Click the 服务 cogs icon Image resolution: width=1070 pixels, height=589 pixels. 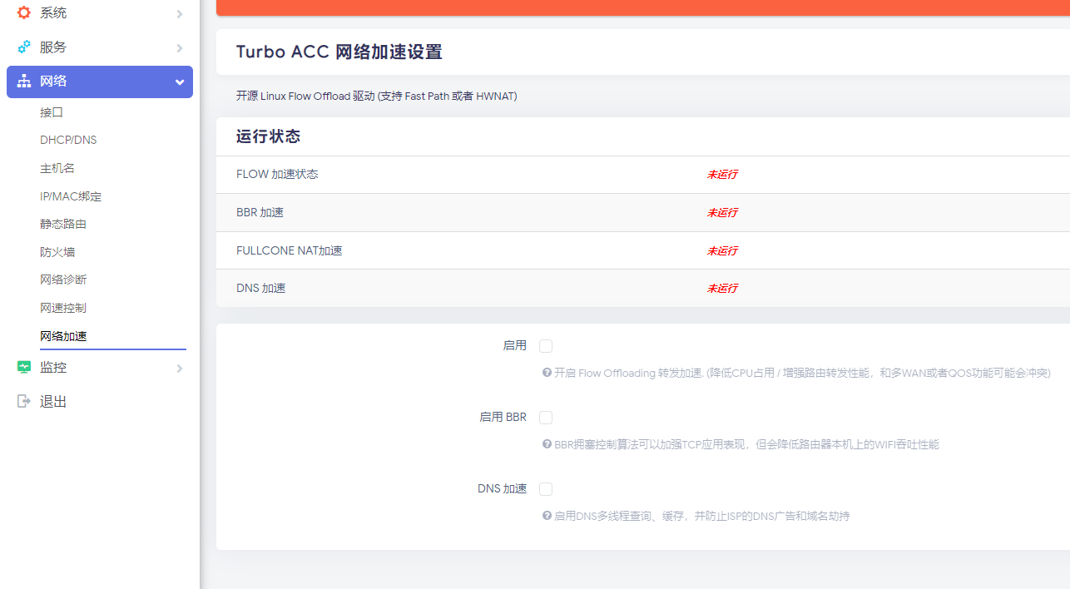point(24,47)
